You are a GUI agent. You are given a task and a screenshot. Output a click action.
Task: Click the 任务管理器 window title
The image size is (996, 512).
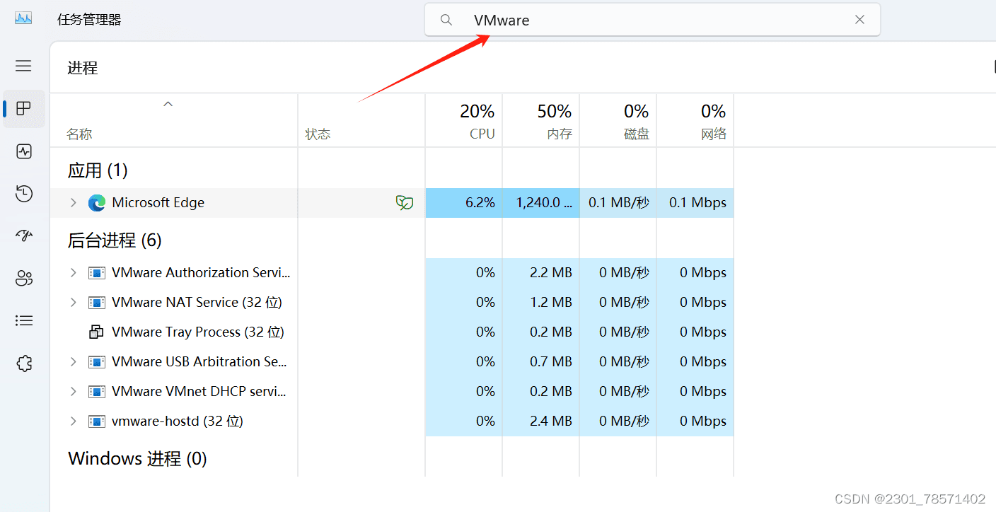89,20
